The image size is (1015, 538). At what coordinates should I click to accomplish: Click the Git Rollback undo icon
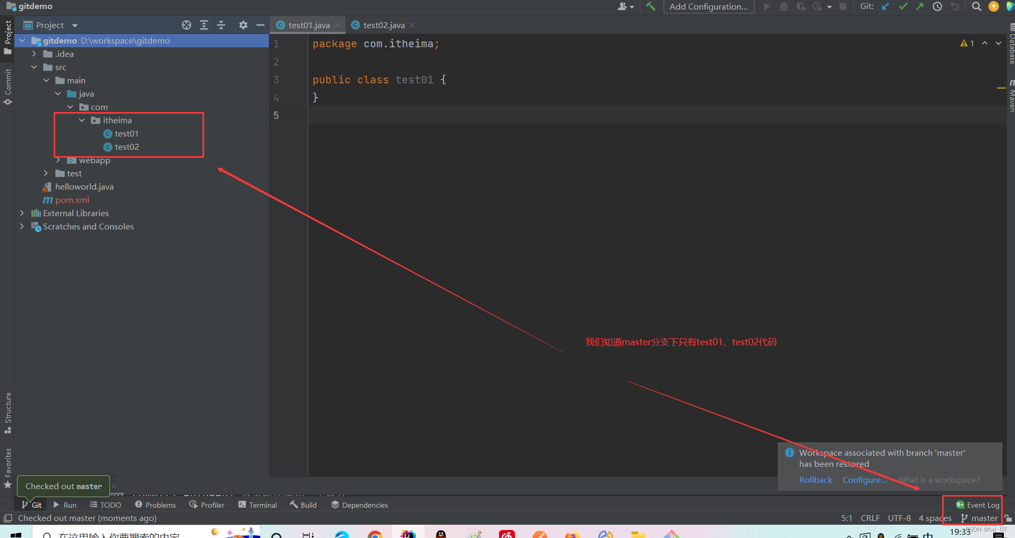tap(955, 6)
